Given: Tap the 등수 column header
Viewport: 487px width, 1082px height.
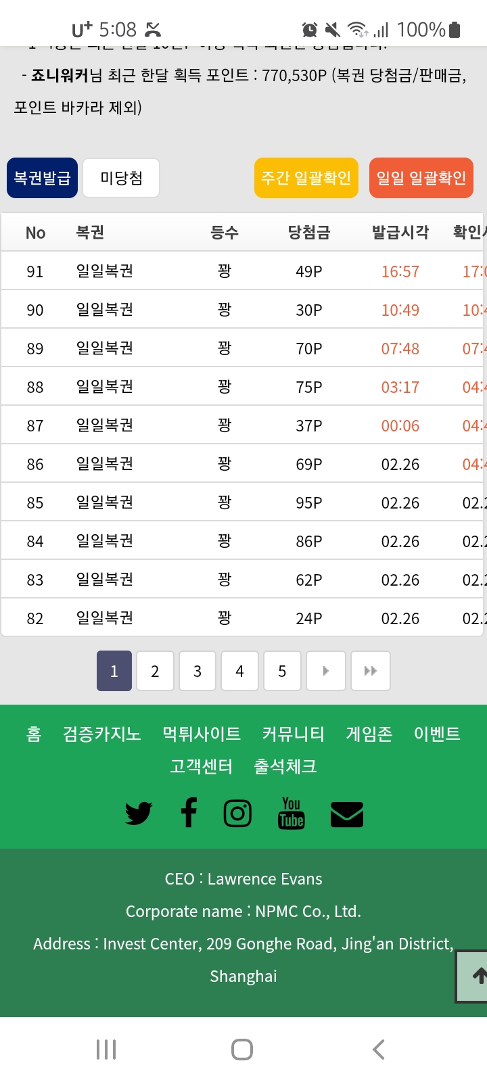Looking at the screenshot, I should click(225, 233).
